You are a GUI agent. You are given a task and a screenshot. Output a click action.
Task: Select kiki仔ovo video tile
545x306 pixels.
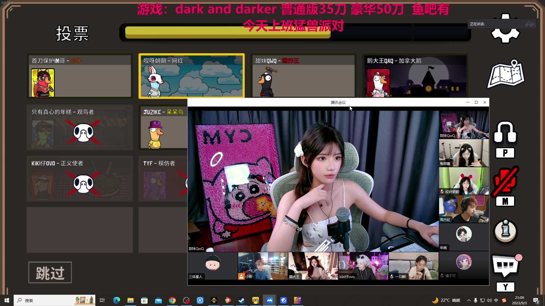click(x=363, y=266)
